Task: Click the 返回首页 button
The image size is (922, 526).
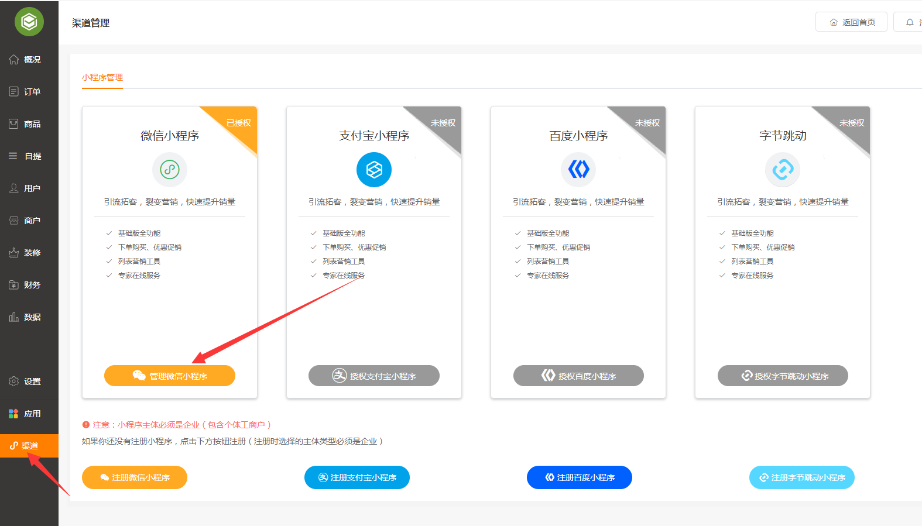Action: click(x=851, y=22)
